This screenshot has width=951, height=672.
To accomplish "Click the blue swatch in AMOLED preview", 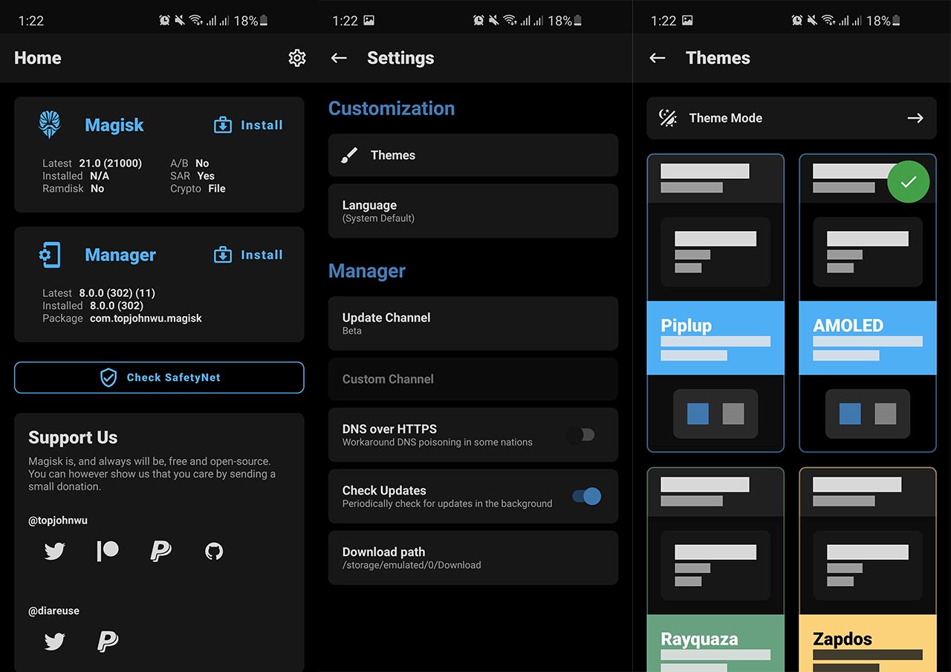I will point(850,414).
